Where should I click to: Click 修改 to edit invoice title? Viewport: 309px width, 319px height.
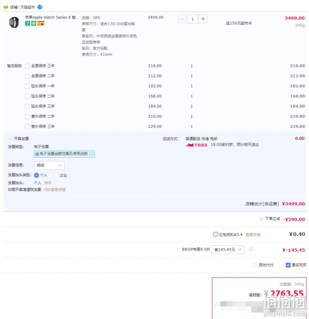point(48,183)
